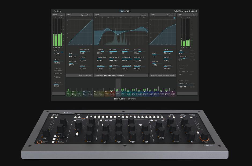This screenshot has width=252, height=166.
Task: Click the Softube logo on the plugin display
Action: tap(57, 11)
